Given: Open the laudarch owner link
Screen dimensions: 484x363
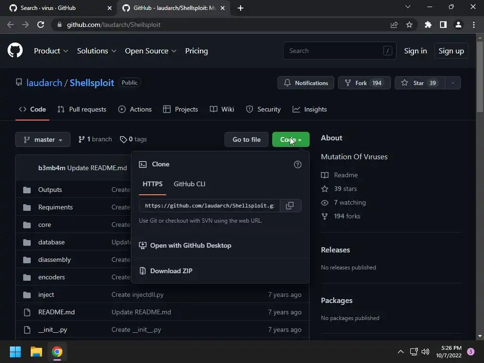Looking at the screenshot, I should tap(44, 83).
